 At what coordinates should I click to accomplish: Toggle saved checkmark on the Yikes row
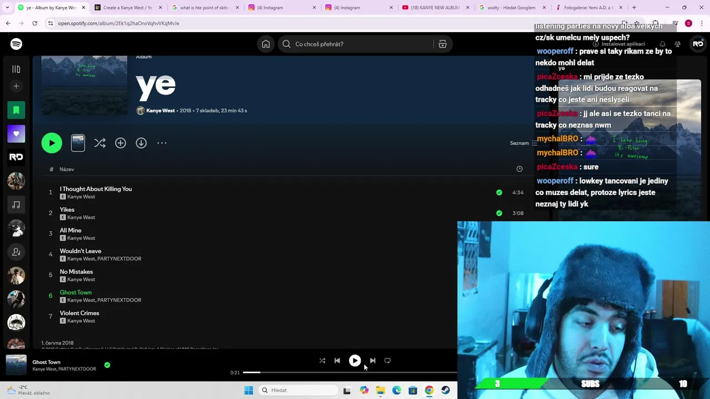coord(499,213)
